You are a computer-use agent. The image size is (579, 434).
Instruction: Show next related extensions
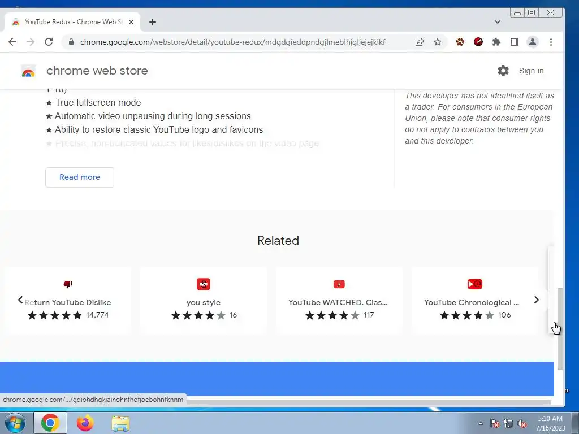pos(537,300)
